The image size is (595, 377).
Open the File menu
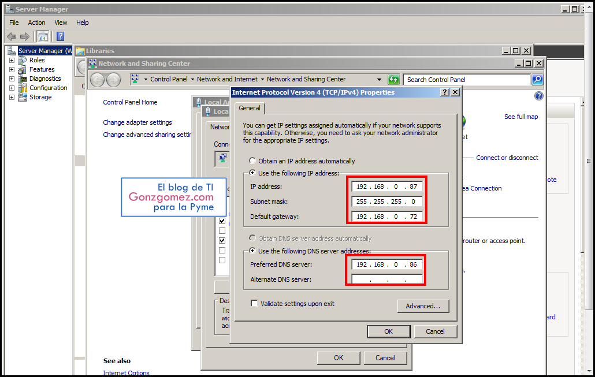pos(14,23)
